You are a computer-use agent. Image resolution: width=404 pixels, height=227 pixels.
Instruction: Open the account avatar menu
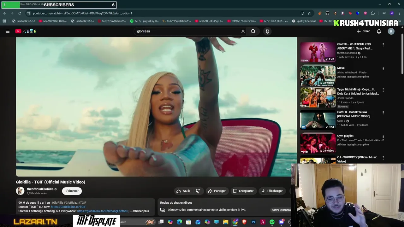[391, 31]
